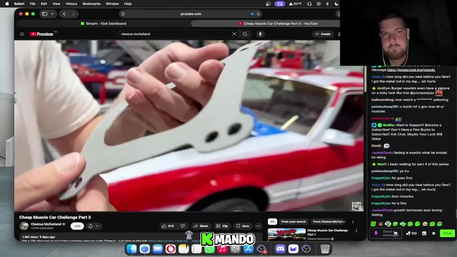Reload the page in Safari
The height and width of the screenshot is (257, 457).
[x=258, y=14]
